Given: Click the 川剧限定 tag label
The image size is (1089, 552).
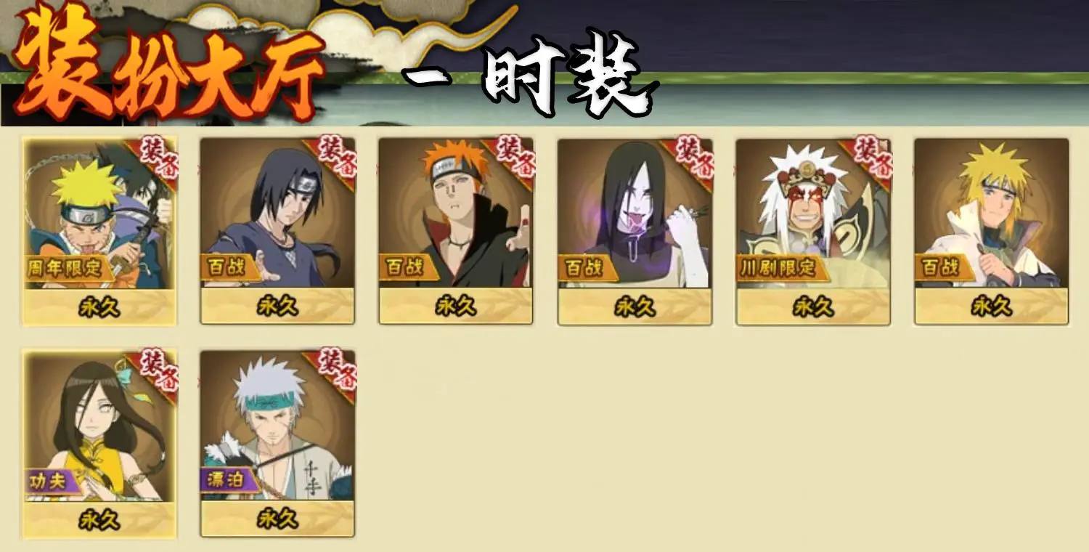Looking at the screenshot, I should 776,268.
